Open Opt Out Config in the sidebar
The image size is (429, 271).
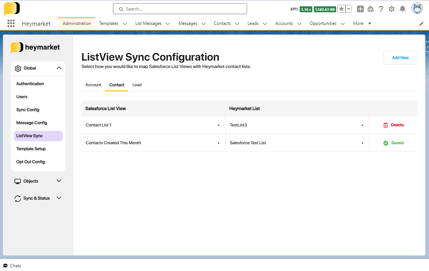tap(30, 162)
